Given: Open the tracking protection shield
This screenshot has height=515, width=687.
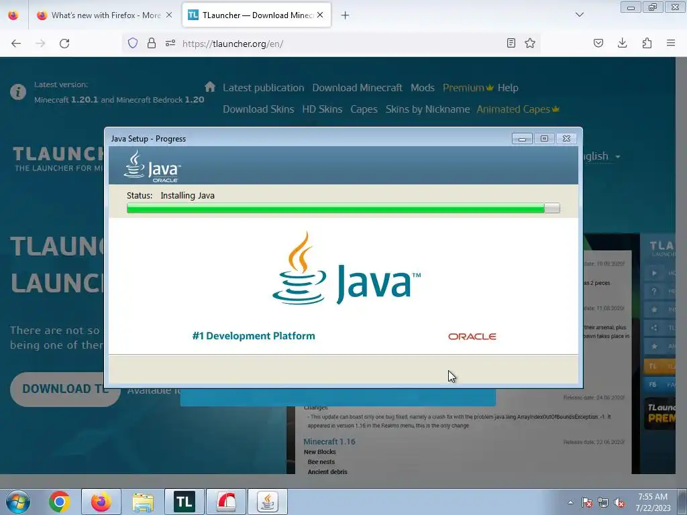Looking at the screenshot, I should 133,43.
